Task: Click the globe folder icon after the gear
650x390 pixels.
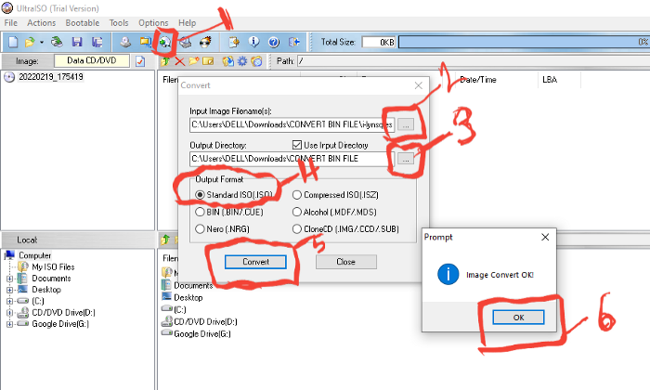Action: [x=256, y=61]
